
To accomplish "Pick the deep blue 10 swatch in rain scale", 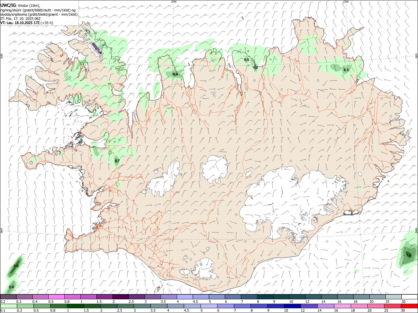I will (x=292, y=306).
